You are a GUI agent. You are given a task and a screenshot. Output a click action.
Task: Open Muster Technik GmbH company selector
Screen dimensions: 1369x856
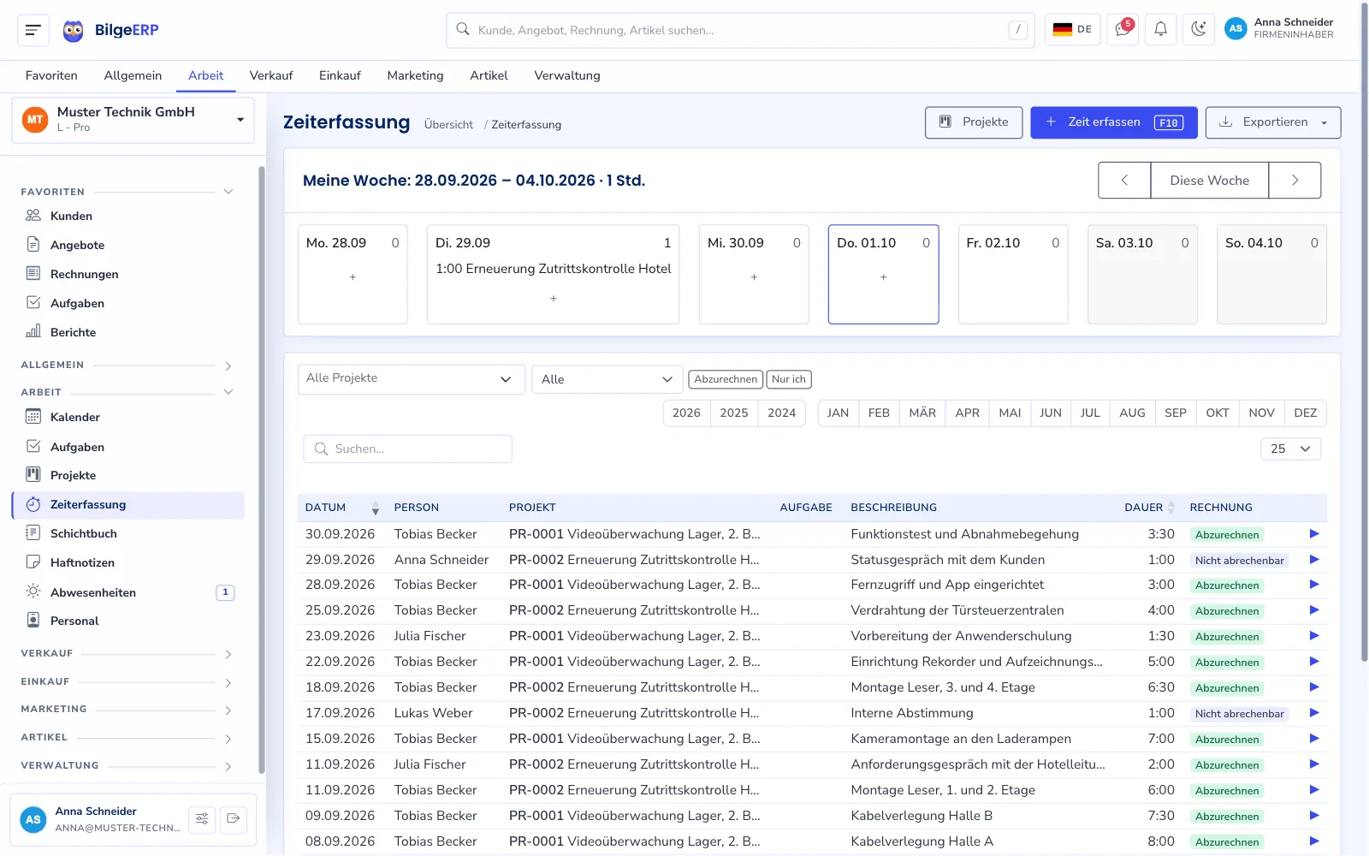[x=133, y=120]
